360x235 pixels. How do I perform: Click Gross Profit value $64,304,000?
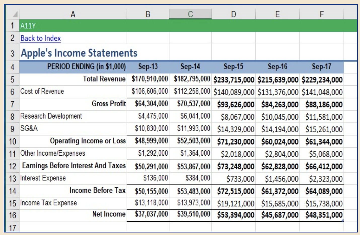pos(148,104)
